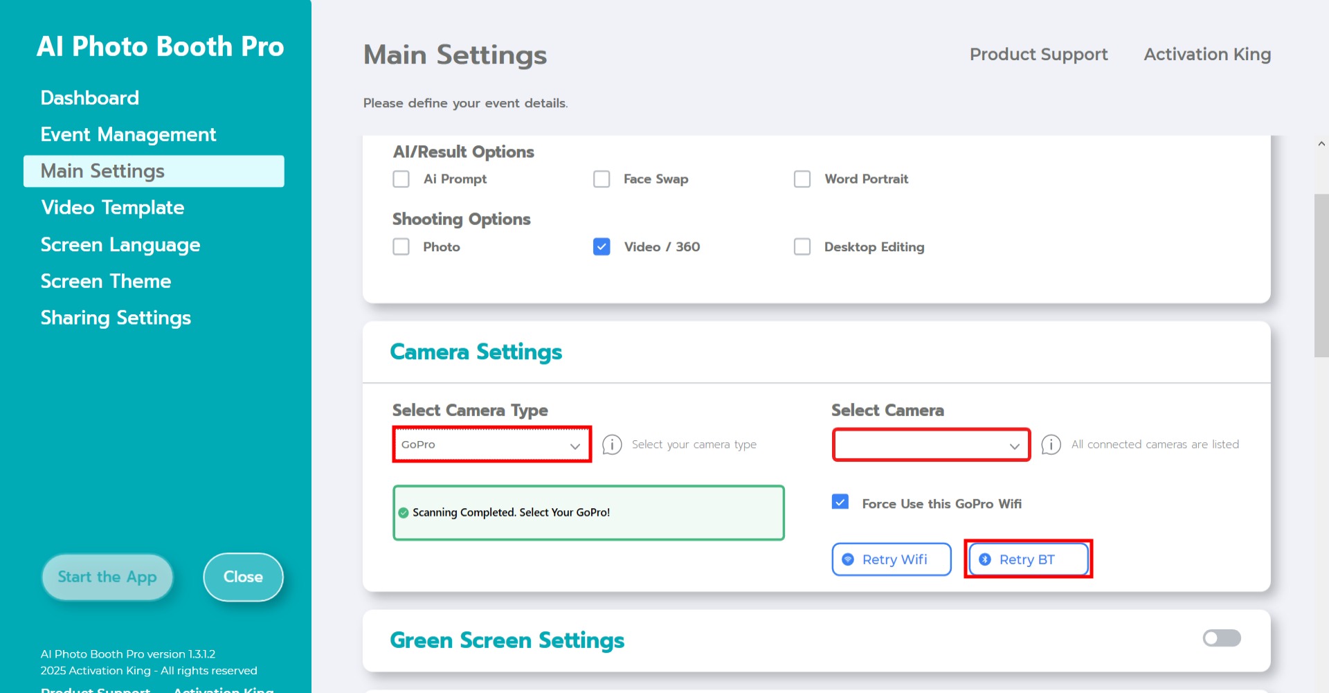Click the vertical scrollbar thumb
Screen dimensions: 1329x693
(x=1321, y=276)
